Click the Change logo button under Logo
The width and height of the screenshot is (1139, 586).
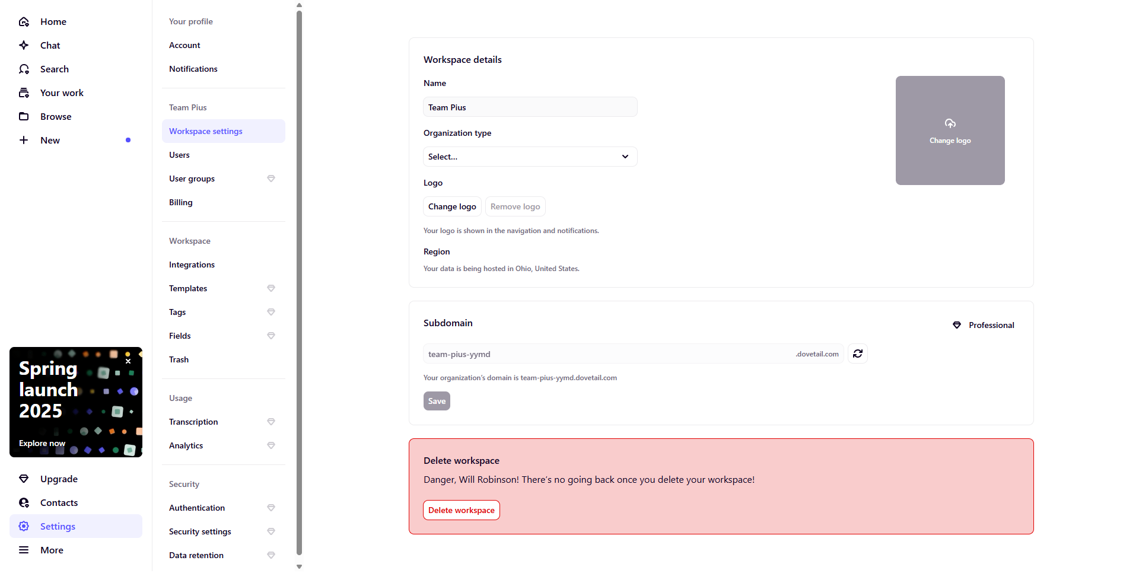pos(452,207)
